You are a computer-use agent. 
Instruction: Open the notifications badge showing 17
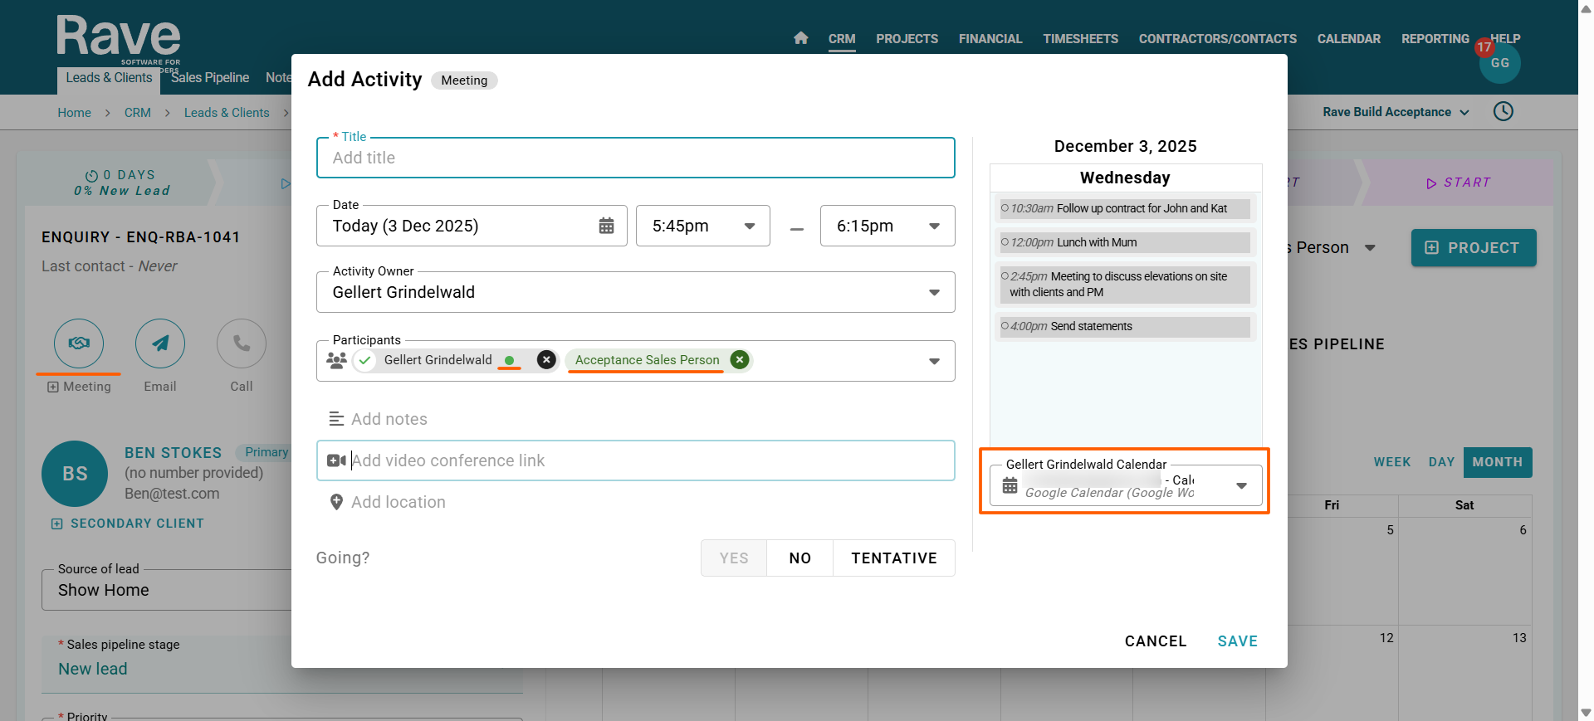[x=1484, y=47]
